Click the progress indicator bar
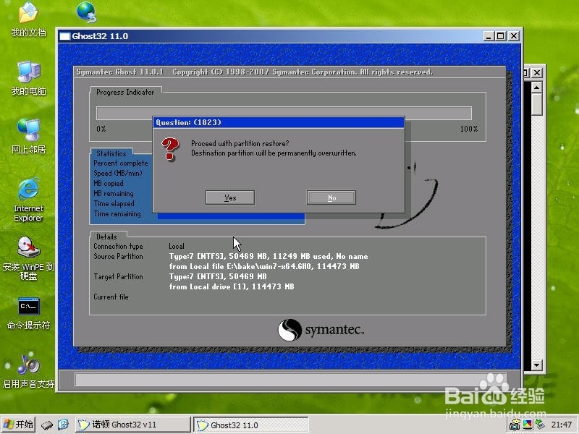 click(284, 113)
